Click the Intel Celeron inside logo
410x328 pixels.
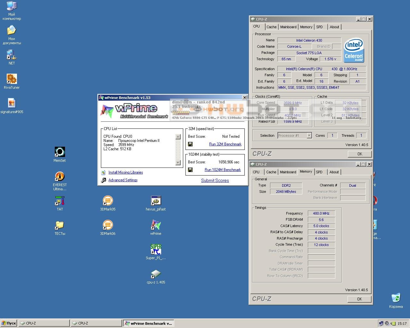point(354,51)
